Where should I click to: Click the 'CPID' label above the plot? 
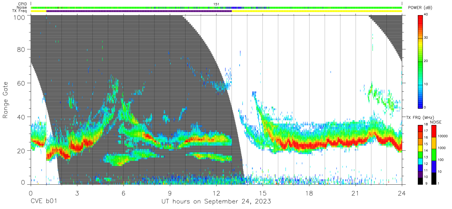tap(23, 4)
